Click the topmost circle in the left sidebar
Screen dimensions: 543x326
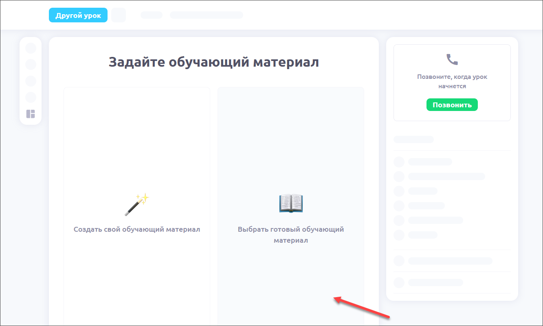coord(31,48)
